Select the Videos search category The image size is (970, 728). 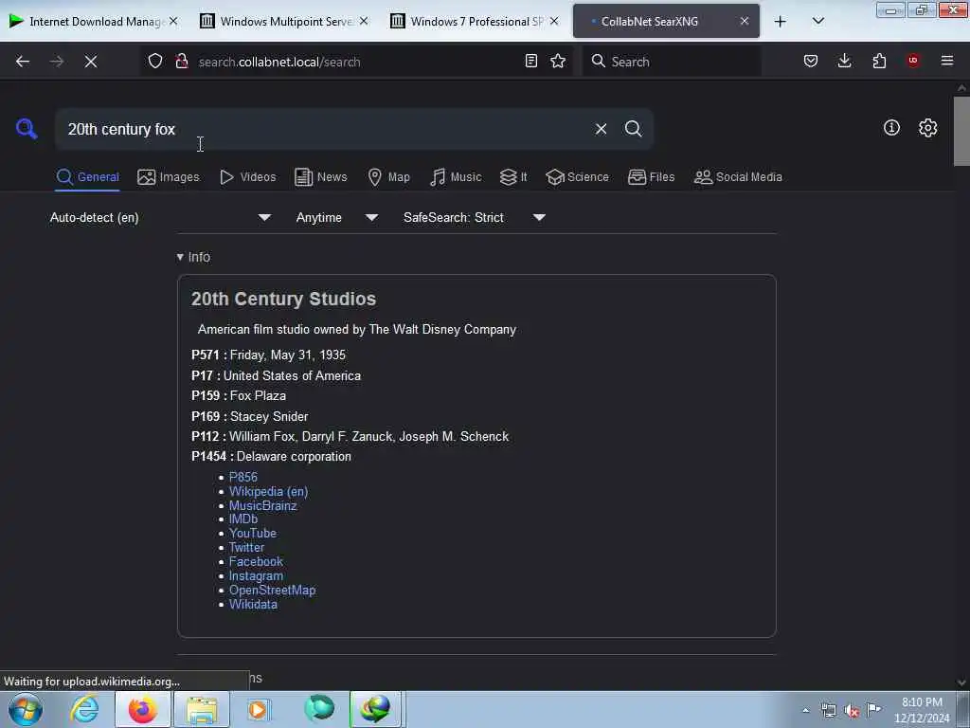click(247, 177)
